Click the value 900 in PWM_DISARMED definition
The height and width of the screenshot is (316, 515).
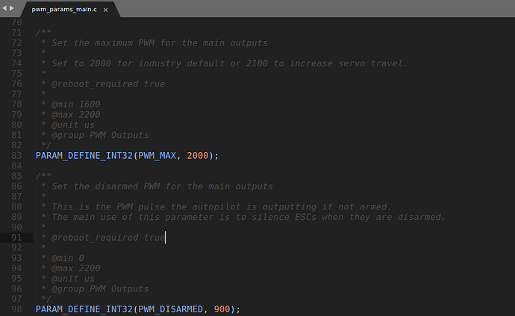[222, 309]
